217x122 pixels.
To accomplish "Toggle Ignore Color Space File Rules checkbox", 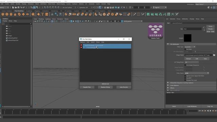I will (185, 76).
